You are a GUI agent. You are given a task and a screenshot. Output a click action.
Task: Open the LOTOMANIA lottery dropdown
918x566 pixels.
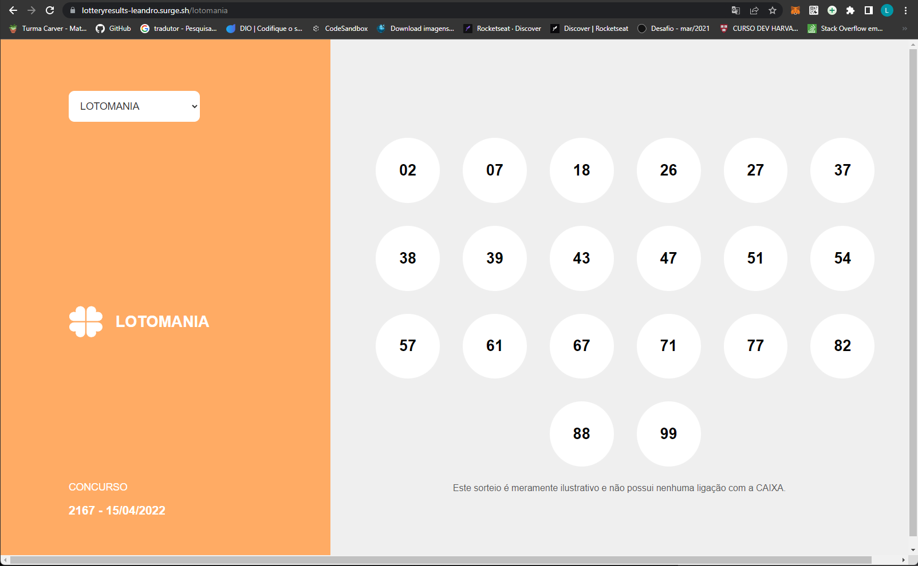(134, 106)
